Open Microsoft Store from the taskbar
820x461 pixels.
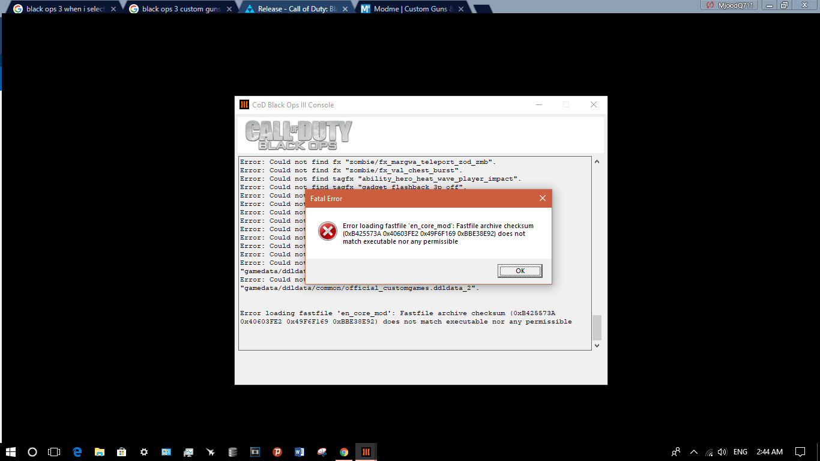point(121,452)
